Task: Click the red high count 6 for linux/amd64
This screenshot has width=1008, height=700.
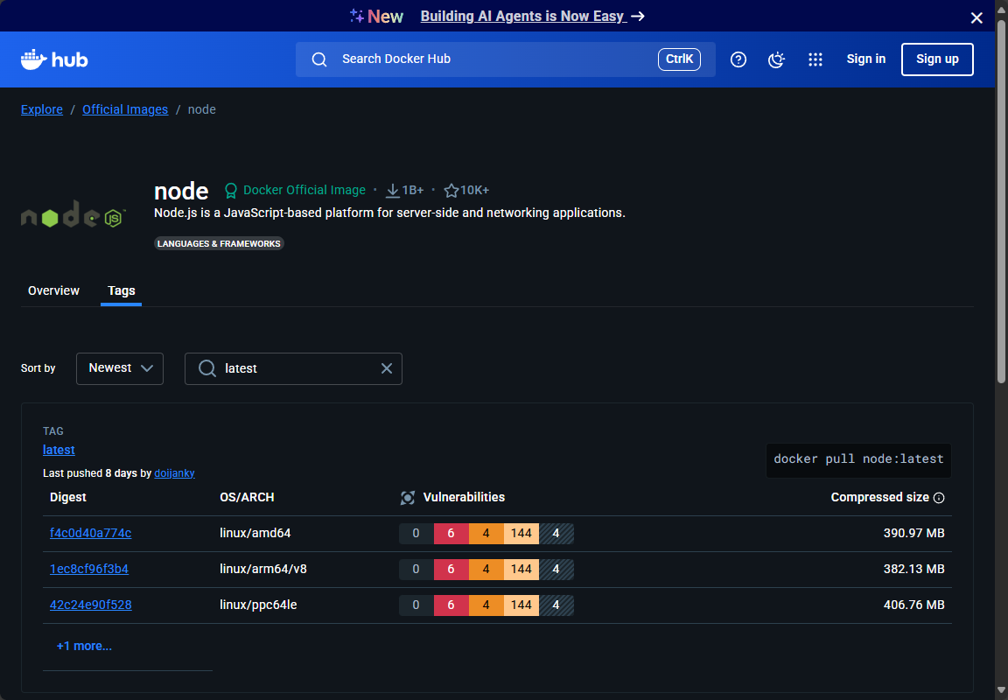Action: [451, 533]
